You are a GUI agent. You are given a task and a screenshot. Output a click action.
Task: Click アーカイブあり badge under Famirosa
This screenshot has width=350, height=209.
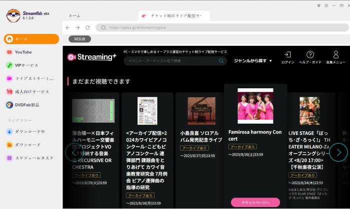[242, 147]
